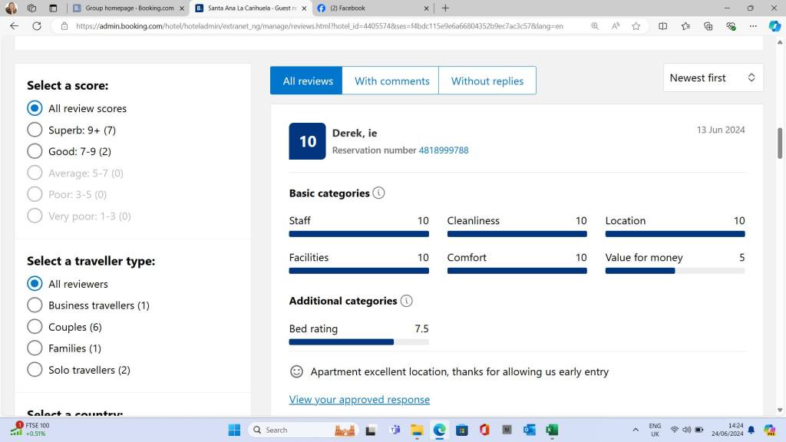Open Outlook from the taskbar
Image resolution: width=786 pixels, height=442 pixels.
click(x=529, y=430)
